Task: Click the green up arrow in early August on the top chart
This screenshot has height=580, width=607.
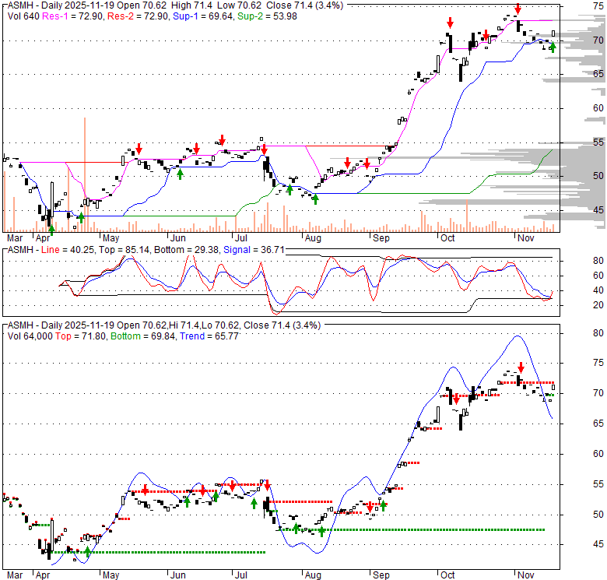Action: click(x=315, y=199)
